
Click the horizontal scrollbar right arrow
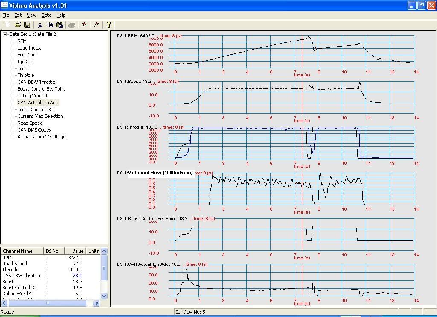coord(97,303)
